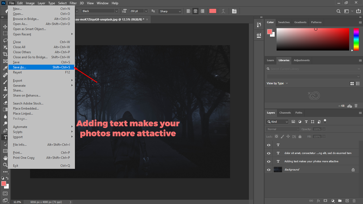This screenshot has height=204, width=363.
Task: Select the Brush tool
Action: click(5, 82)
